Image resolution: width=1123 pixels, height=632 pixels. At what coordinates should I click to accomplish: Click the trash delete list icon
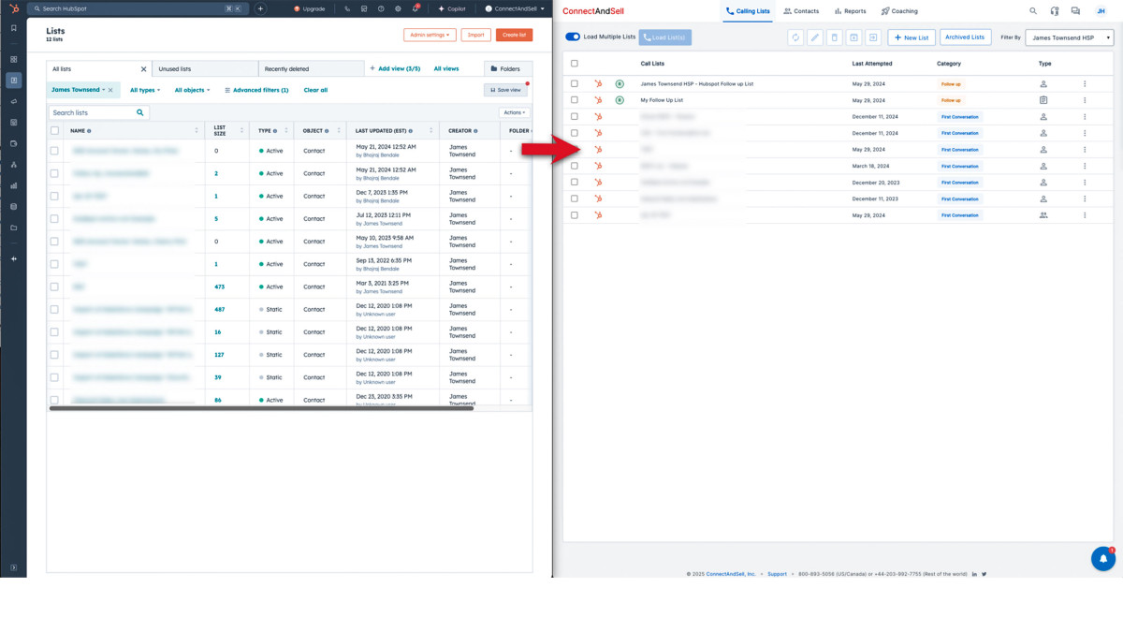[x=835, y=37]
